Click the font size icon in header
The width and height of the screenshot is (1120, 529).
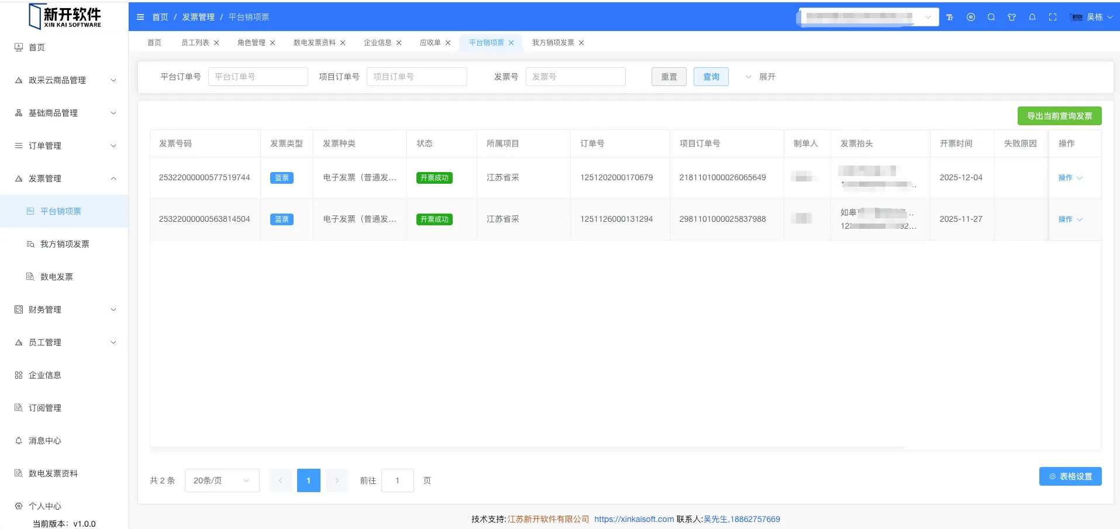coord(950,18)
